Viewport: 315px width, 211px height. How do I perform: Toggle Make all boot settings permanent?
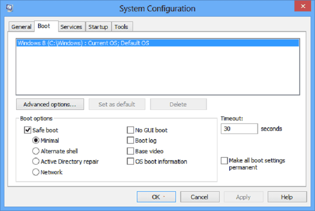(224, 161)
